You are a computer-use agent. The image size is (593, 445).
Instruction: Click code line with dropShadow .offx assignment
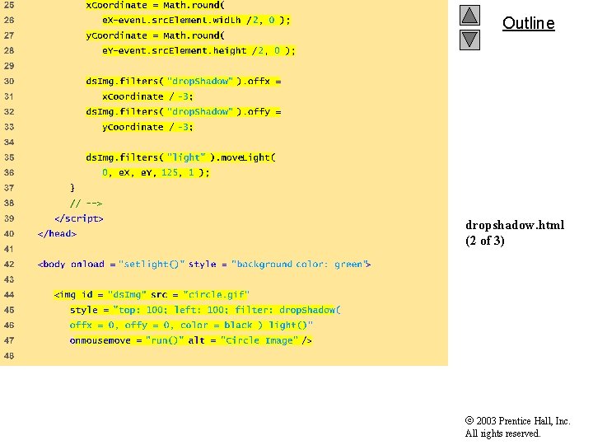point(184,82)
